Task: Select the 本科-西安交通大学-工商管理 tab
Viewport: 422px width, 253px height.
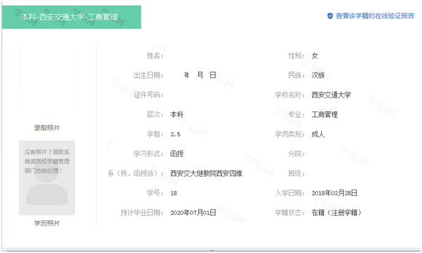Action: [x=72, y=17]
